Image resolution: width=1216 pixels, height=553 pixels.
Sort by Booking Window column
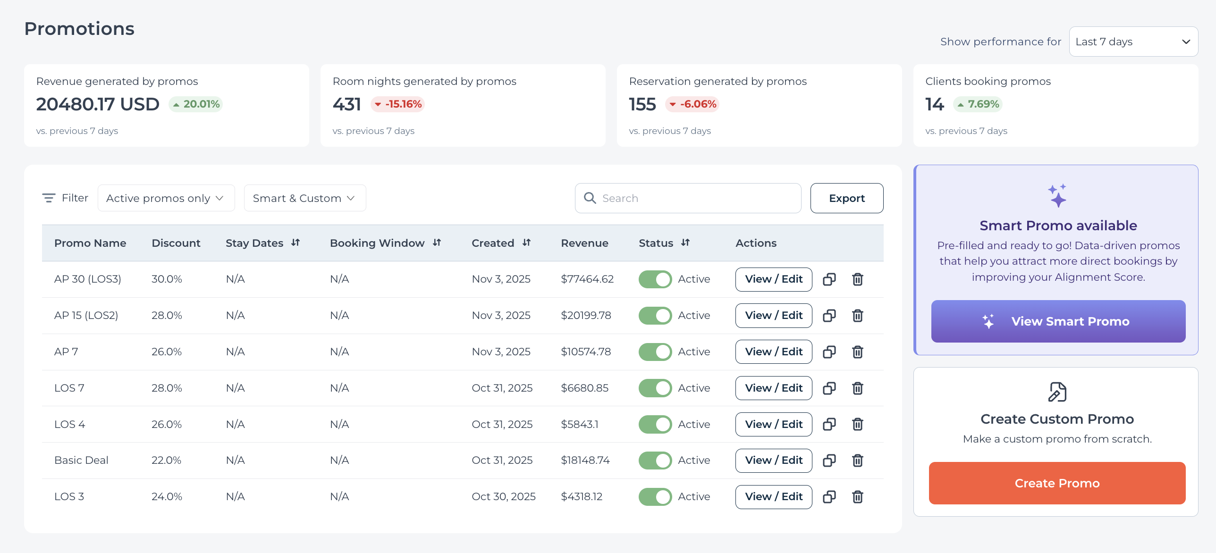click(437, 243)
